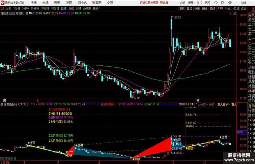Toggle the left sidebar panel icon
Screen dimensions: 255x164
2,8
